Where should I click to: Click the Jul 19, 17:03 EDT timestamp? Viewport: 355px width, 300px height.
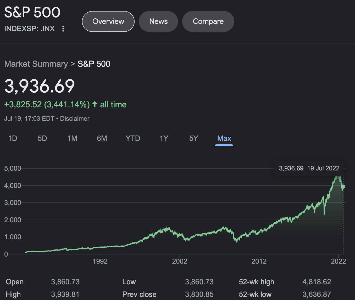click(x=29, y=119)
